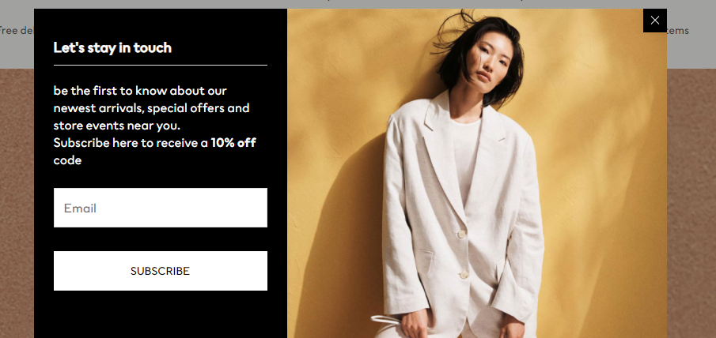Click the "store events near you." text line

117,126
